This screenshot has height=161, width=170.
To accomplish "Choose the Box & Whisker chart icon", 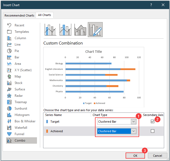I will tap(9, 121).
